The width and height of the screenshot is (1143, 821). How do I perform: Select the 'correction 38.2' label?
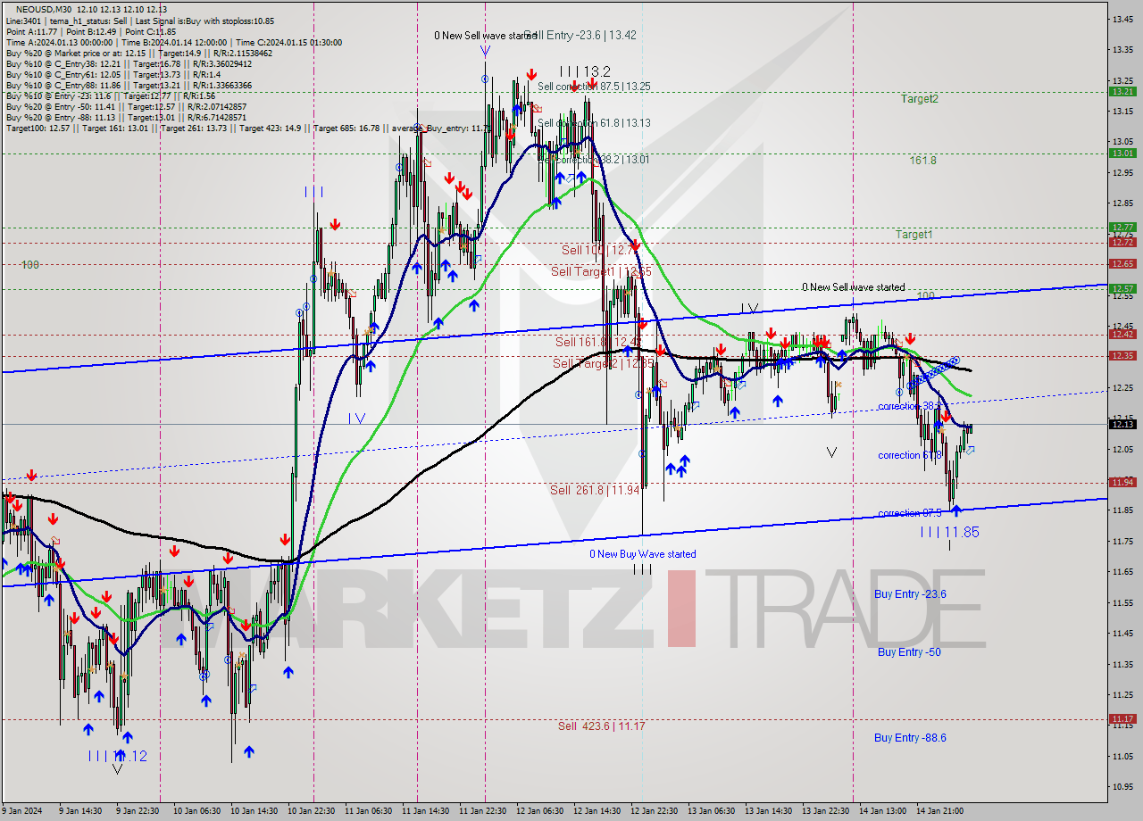[x=909, y=406]
